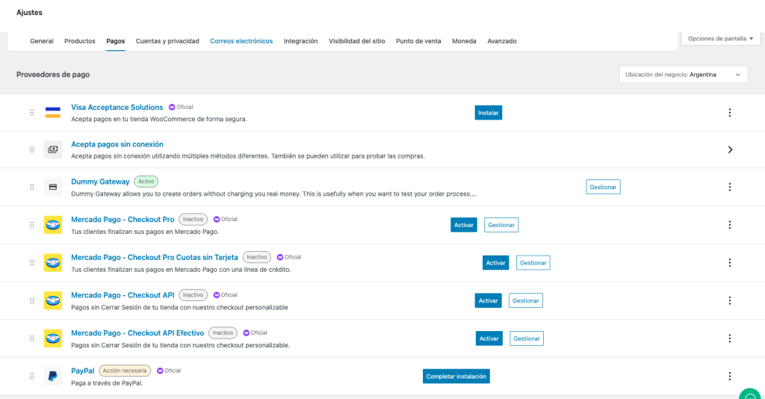Activate Mercado Pago Checkout API Efectivo
Screen dimensions: 765x399
[489, 338]
